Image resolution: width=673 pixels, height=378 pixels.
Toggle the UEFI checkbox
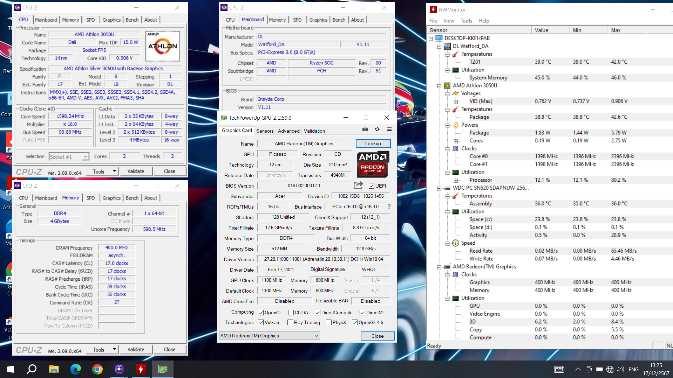pyautogui.click(x=372, y=186)
